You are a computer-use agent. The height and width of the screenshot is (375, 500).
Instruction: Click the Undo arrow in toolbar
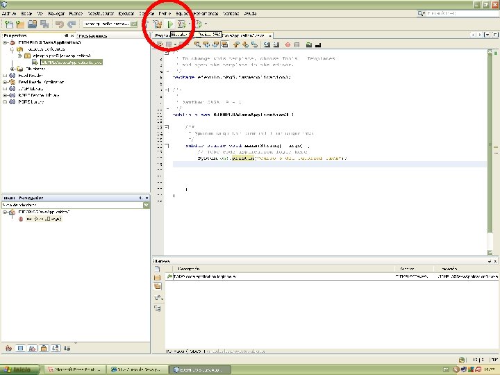[60, 24]
